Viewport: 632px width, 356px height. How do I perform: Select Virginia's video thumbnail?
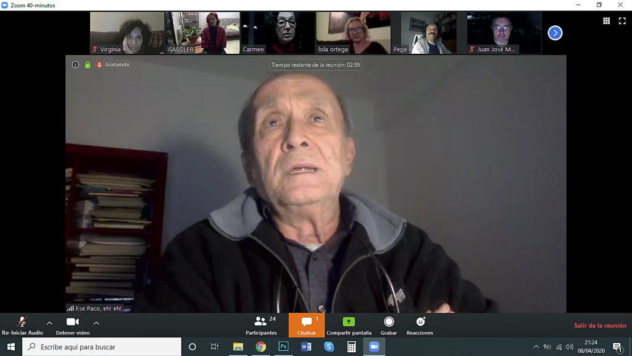(x=127, y=33)
